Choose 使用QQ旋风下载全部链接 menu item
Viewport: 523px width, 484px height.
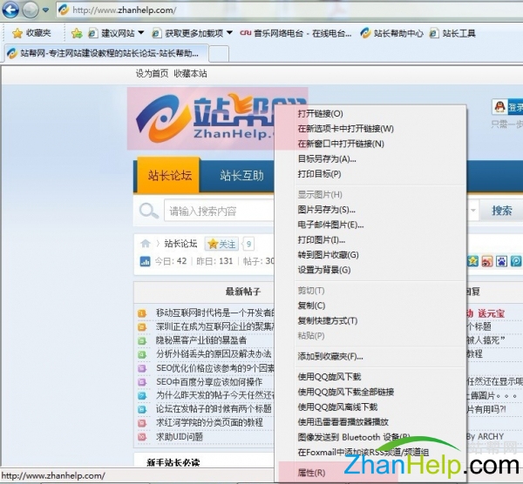[370, 392]
